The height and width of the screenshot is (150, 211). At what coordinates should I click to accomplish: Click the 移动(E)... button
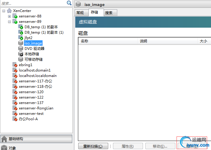click(160, 146)
